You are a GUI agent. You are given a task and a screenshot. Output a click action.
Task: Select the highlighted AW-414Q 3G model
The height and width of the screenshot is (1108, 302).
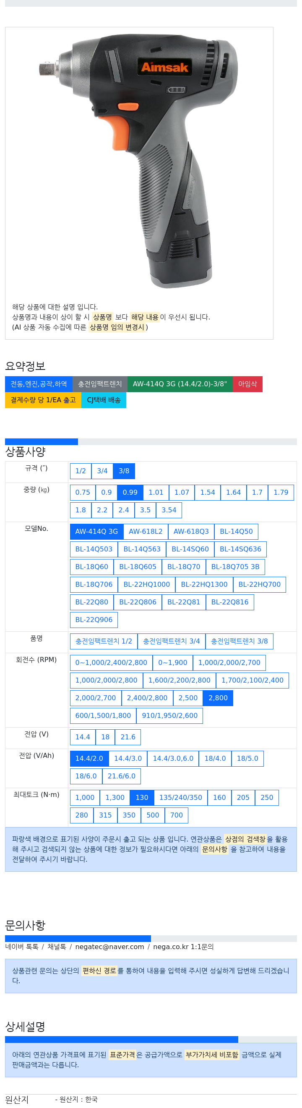(x=96, y=532)
